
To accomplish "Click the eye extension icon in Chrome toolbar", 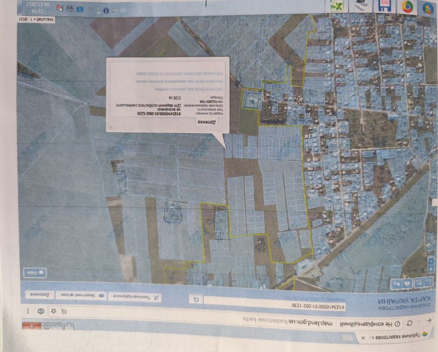I will 41,311.
